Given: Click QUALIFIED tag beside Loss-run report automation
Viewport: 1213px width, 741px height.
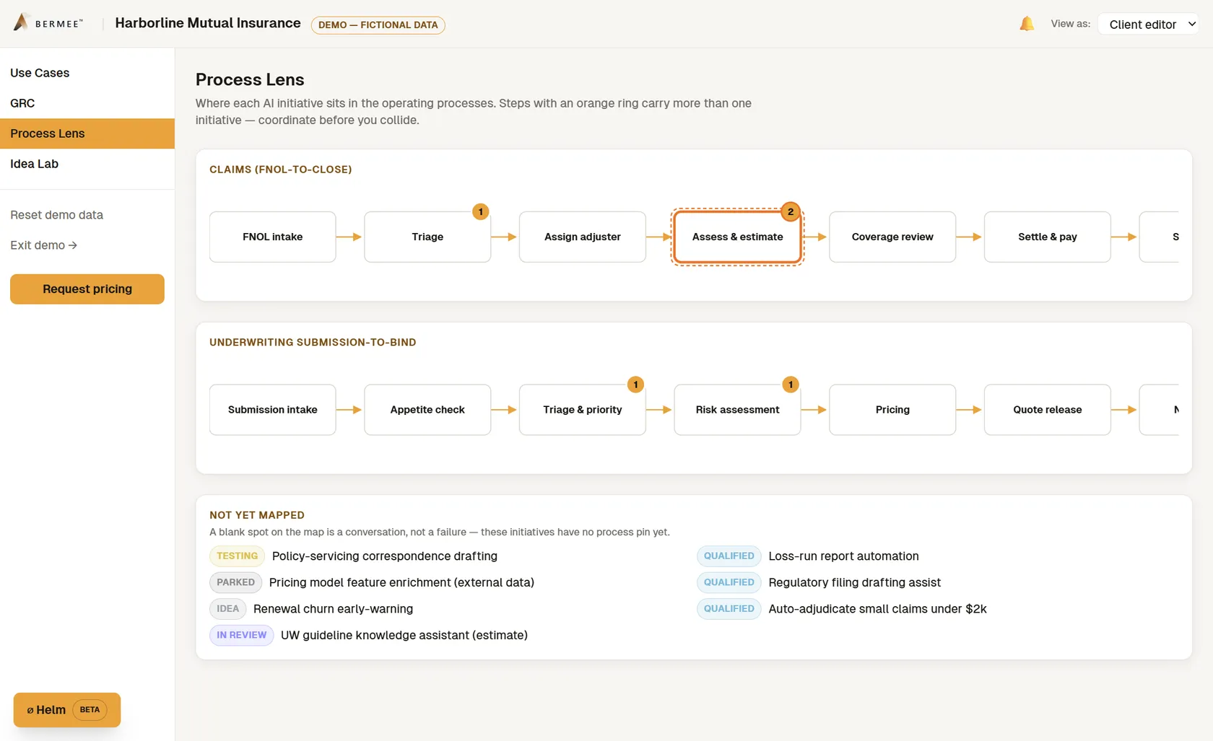Looking at the screenshot, I should coord(729,556).
